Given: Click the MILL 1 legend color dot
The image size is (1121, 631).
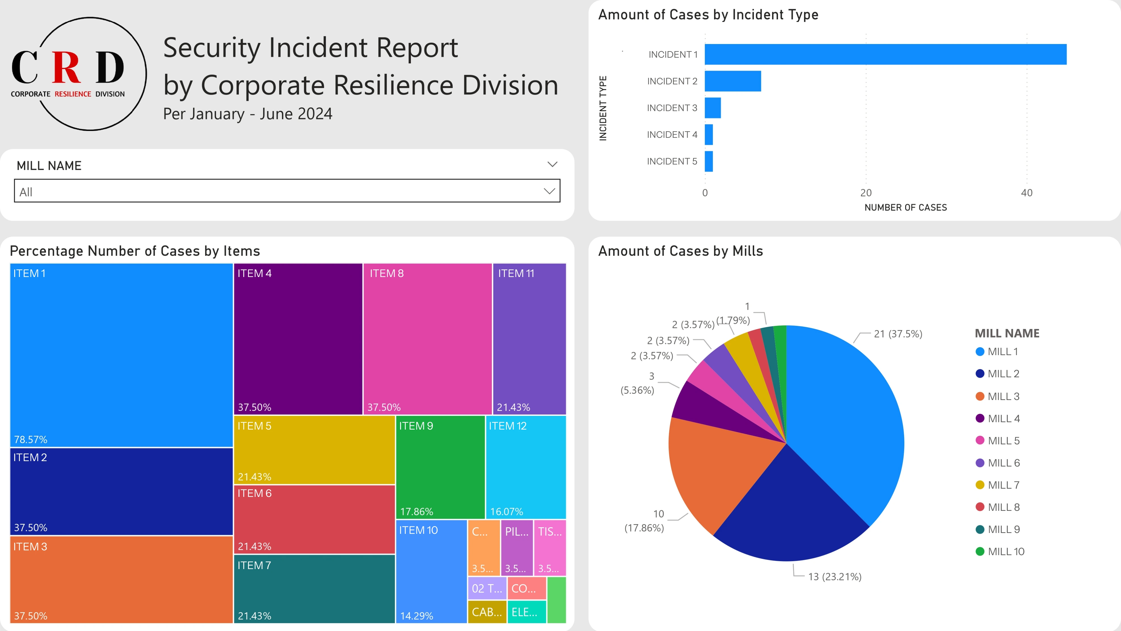Looking at the screenshot, I should 980,352.
